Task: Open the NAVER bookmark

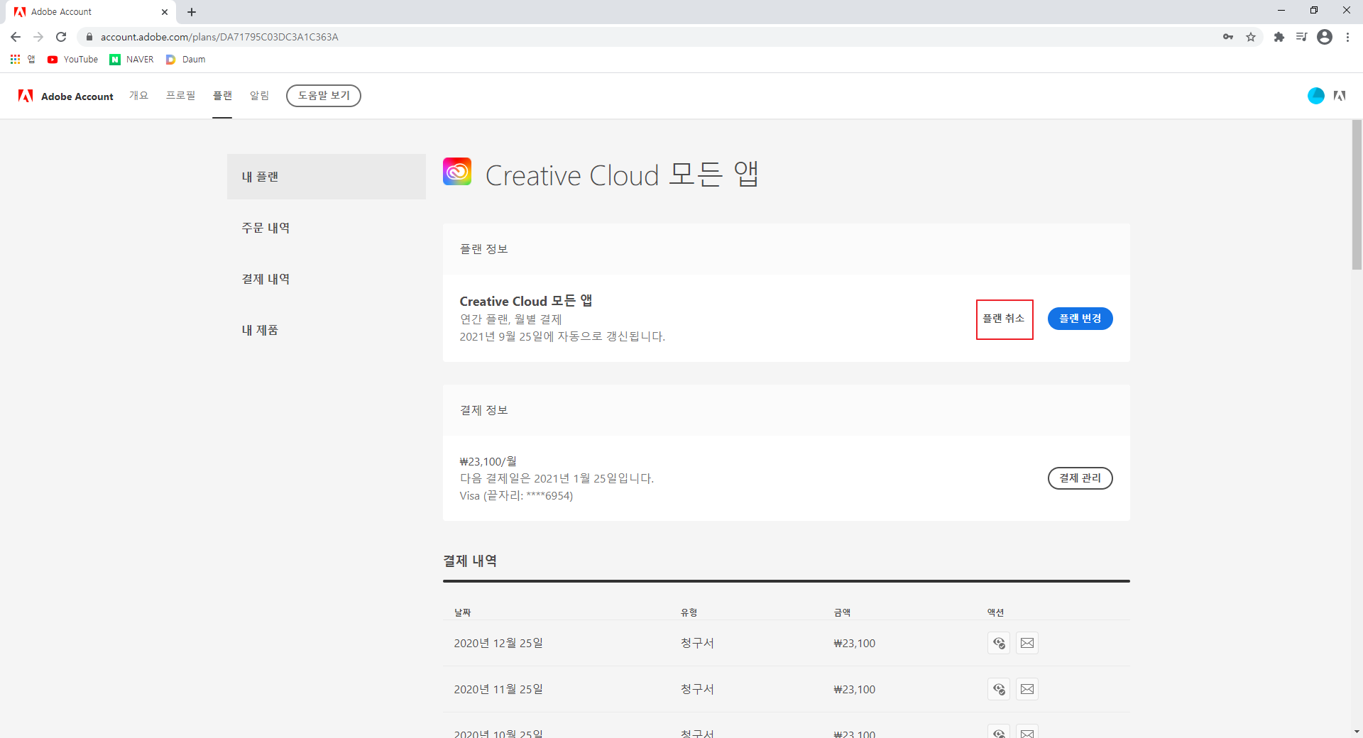Action: [131, 60]
